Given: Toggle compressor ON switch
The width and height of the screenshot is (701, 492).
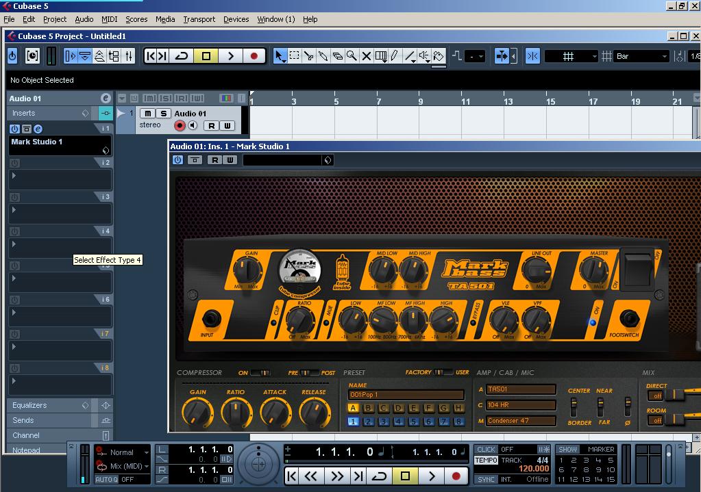Looking at the screenshot, I should 259,372.
